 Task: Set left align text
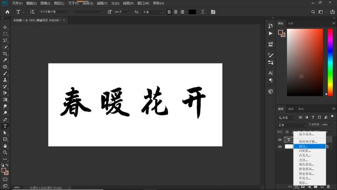[x=169, y=12]
